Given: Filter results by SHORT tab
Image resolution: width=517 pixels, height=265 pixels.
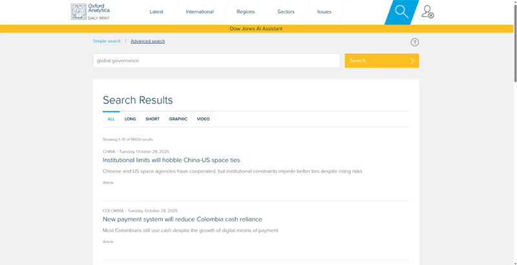Looking at the screenshot, I should pyautogui.click(x=153, y=119).
